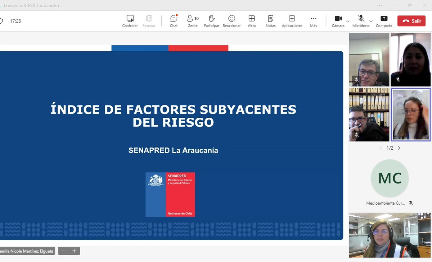Toggle the Cámara on or off
The width and height of the screenshot is (432, 262).
(338, 21)
